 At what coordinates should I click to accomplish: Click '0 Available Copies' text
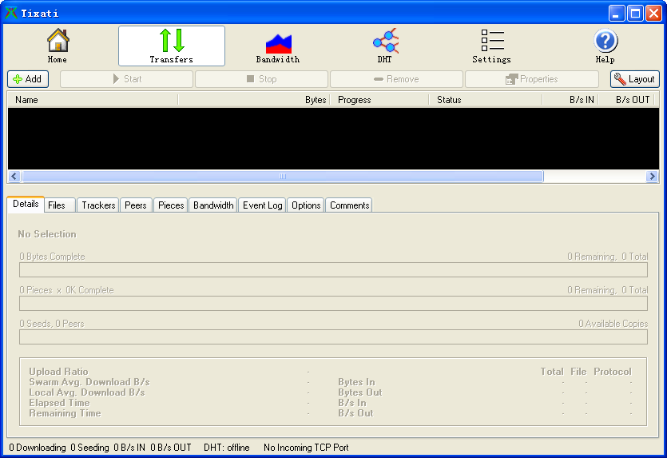(x=613, y=324)
